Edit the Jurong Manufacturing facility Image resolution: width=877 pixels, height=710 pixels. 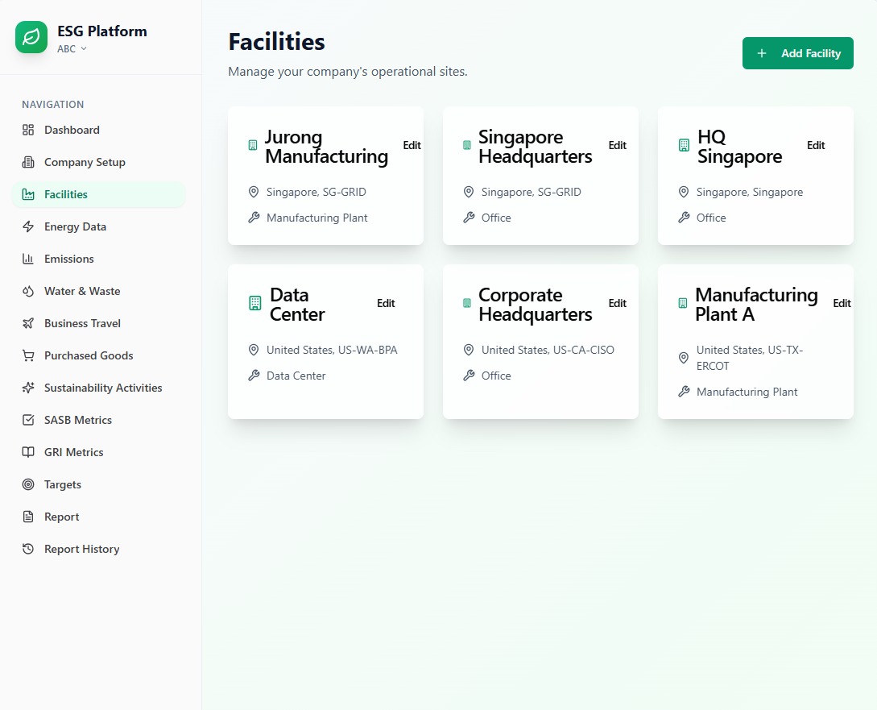pos(412,146)
